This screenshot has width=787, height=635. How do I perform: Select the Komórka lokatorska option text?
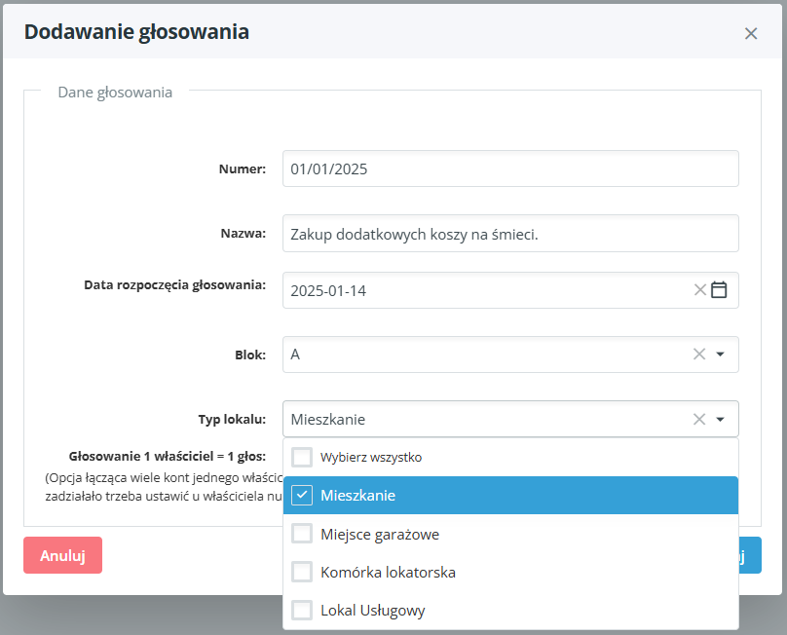[x=388, y=573]
